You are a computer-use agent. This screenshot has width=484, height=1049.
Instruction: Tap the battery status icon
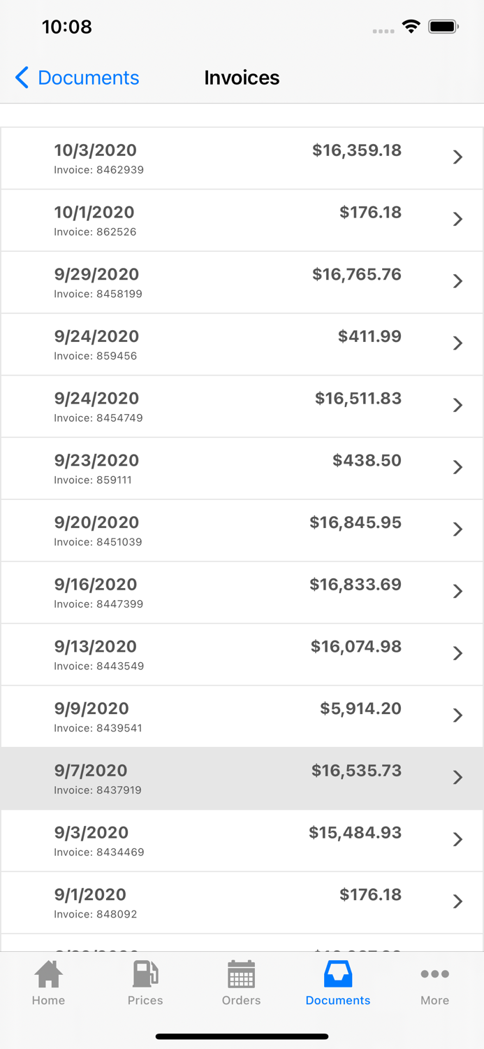point(443,27)
